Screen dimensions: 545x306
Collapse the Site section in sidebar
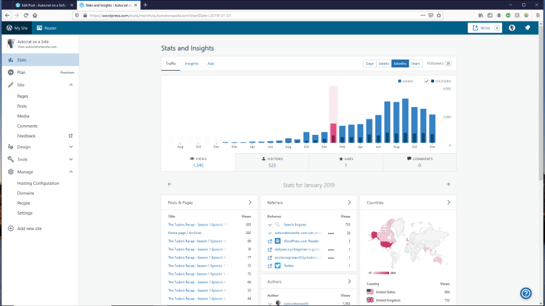tap(71, 85)
